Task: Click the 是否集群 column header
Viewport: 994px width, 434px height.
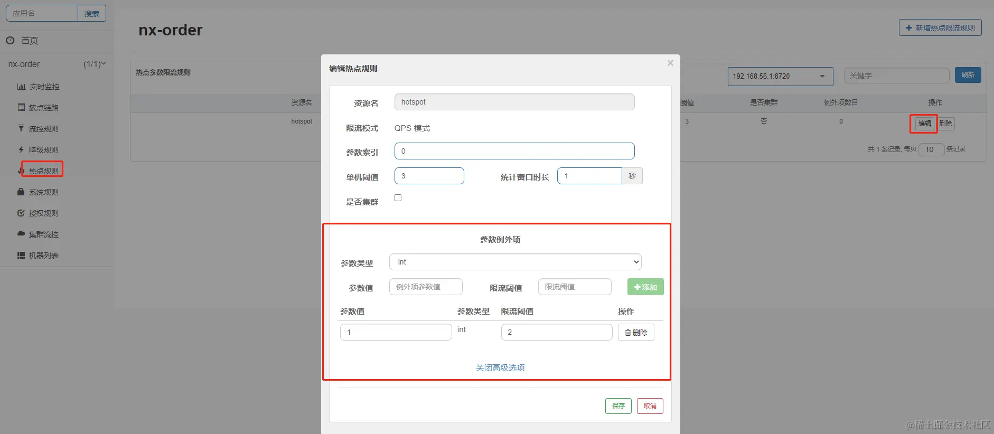Action: coord(764,102)
